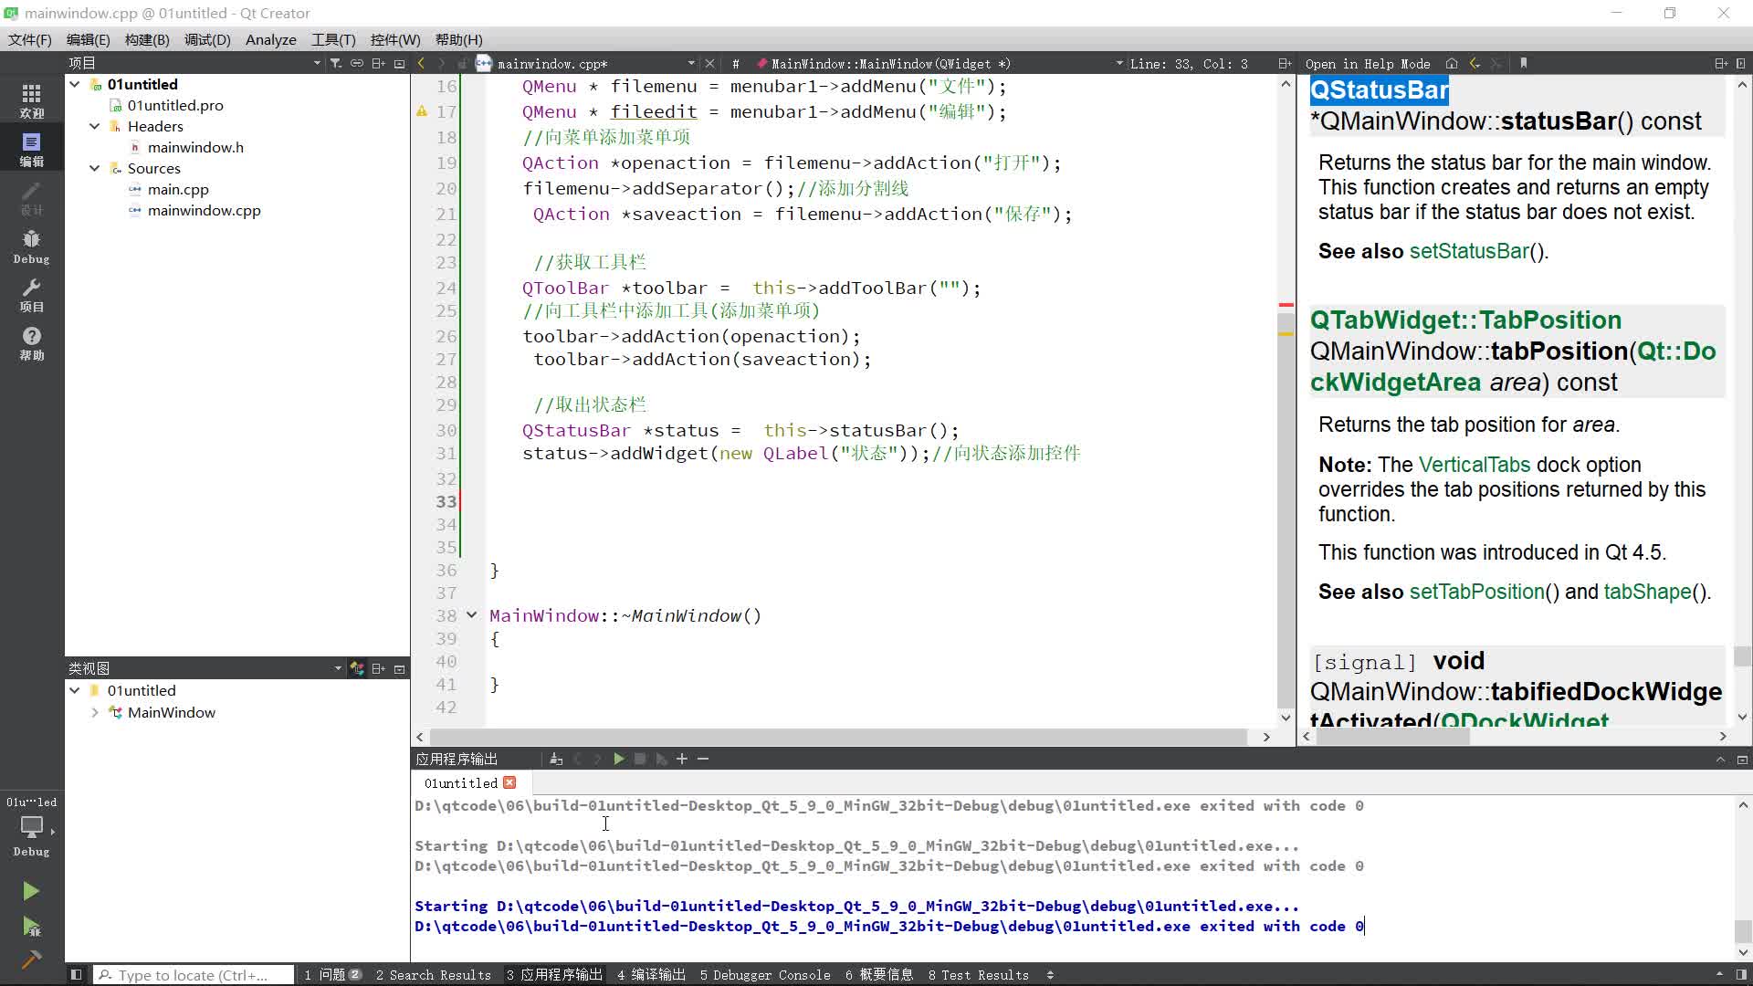Zoom in the application output text
Viewport: 1753px width, 986px height.
[682, 759]
